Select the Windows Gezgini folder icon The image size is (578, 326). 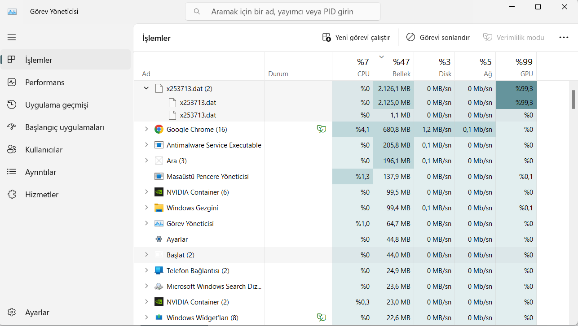pyautogui.click(x=159, y=208)
